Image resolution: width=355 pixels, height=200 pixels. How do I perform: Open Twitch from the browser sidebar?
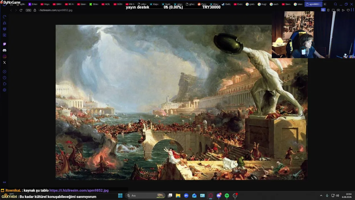(x=4, y=44)
